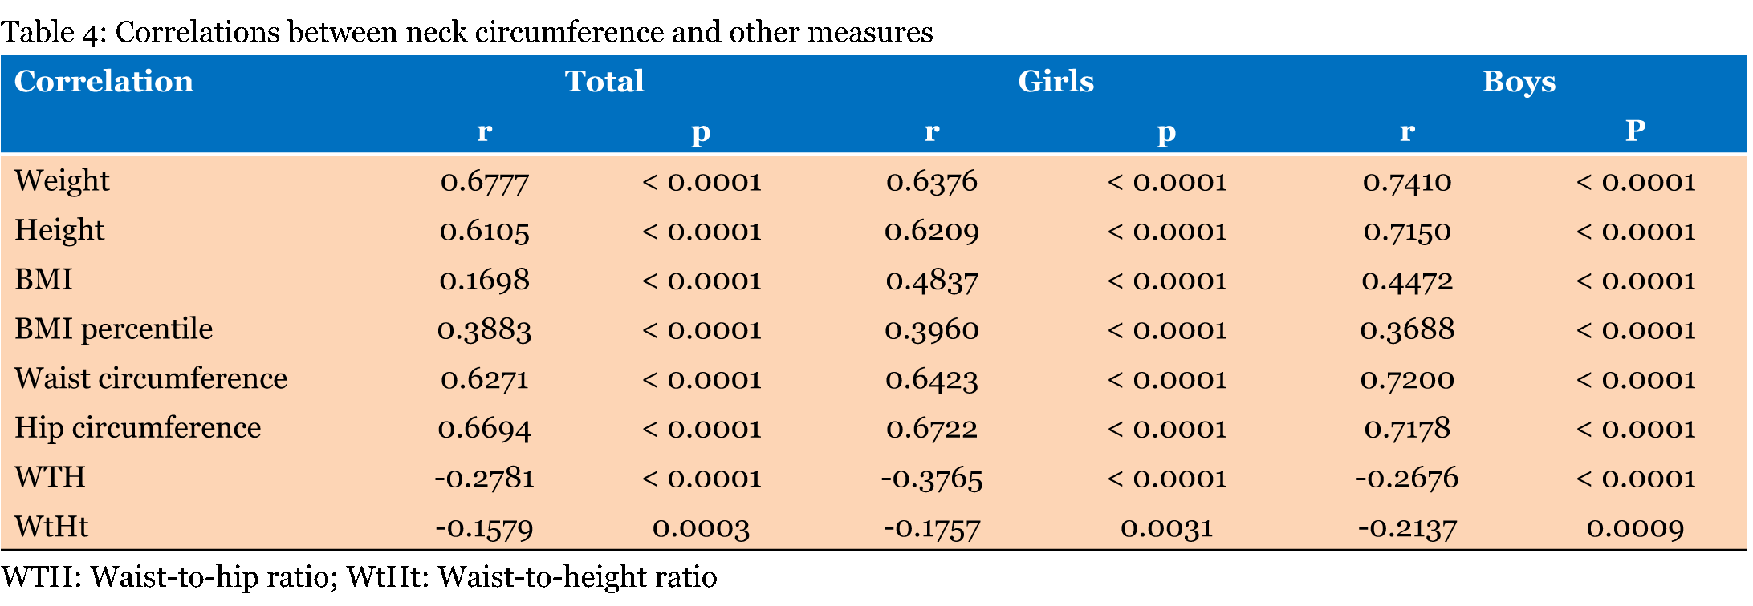
Task: Click the Total column group header
Action: pyautogui.click(x=604, y=82)
